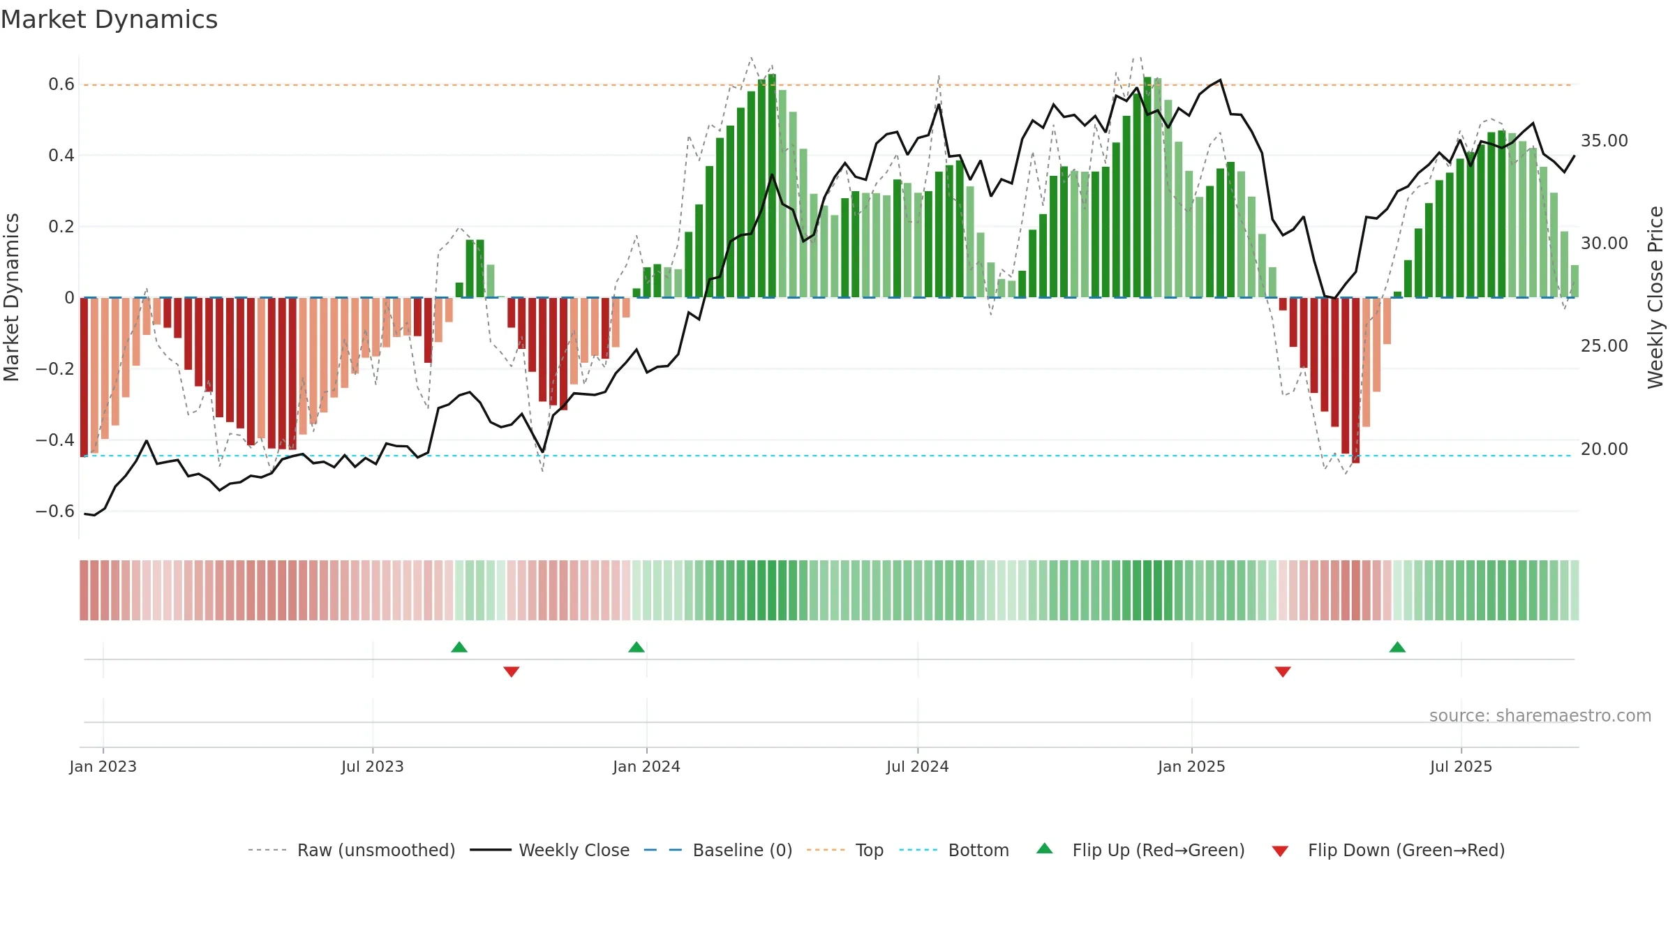Screen dimensions: 1675x942
Task: Click the Jan 2025 axis label
Action: [x=1192, y=766]
